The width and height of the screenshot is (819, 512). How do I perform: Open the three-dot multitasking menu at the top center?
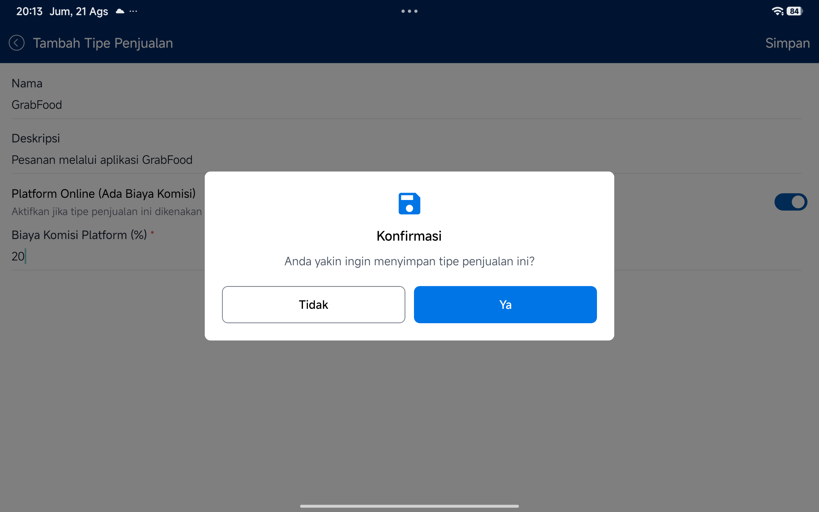[409, 11]
